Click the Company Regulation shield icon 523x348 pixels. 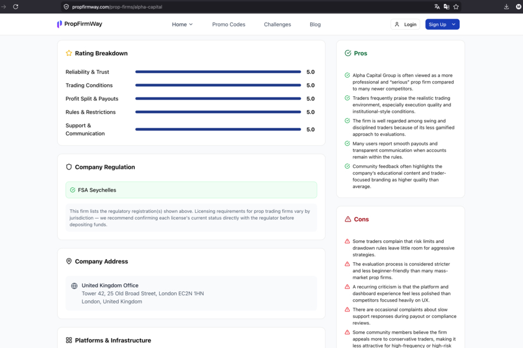[69, 167]
